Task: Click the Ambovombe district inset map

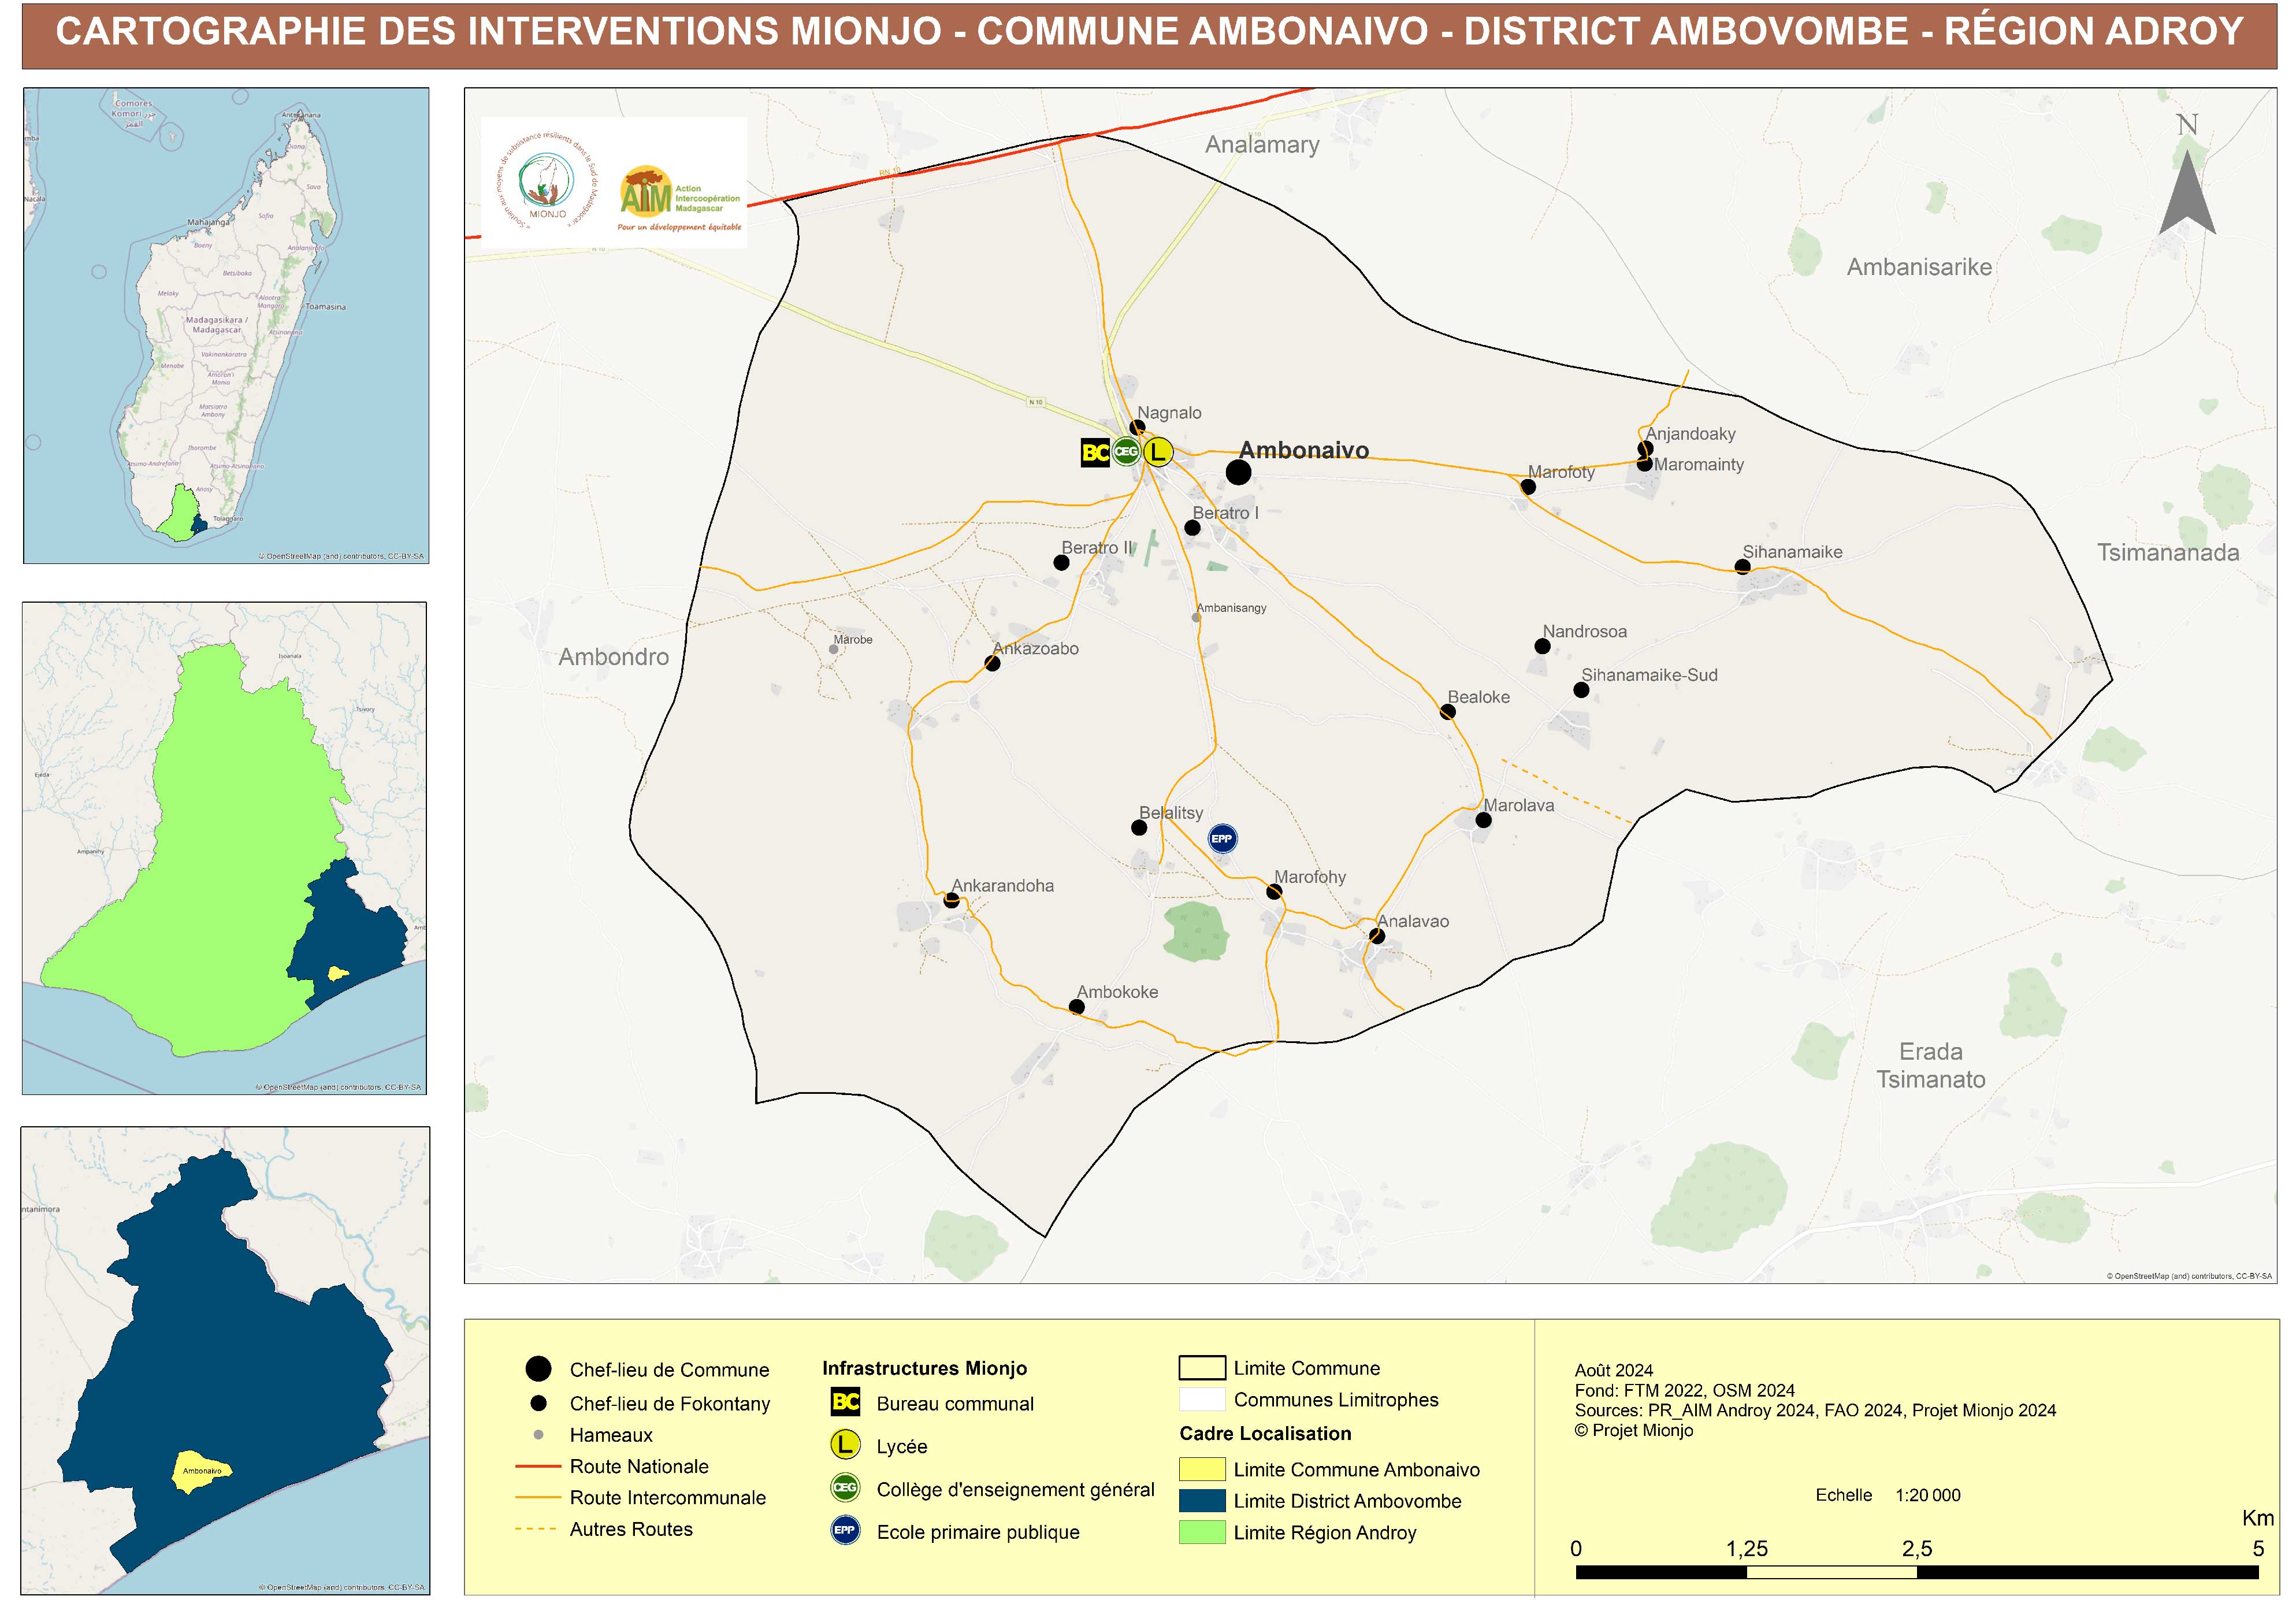Action: pyautogui.click(x=225, y=1360)
